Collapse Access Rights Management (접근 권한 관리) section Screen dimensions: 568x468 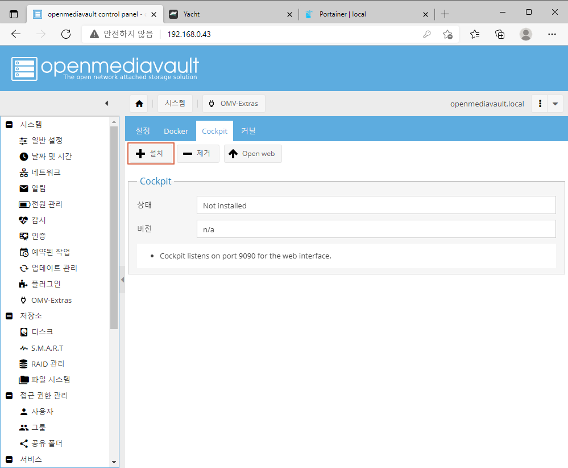[10, 396]
